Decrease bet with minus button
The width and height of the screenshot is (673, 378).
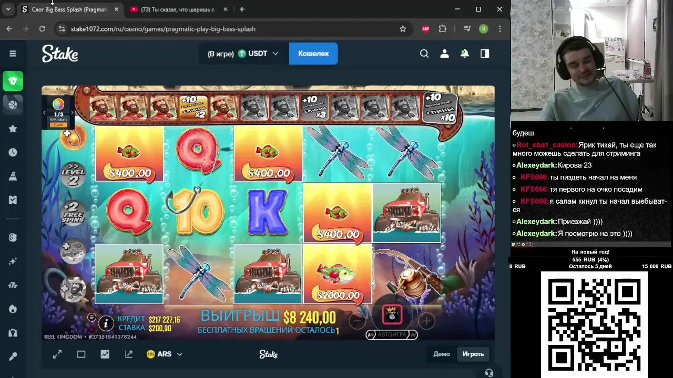click(358, 320)
